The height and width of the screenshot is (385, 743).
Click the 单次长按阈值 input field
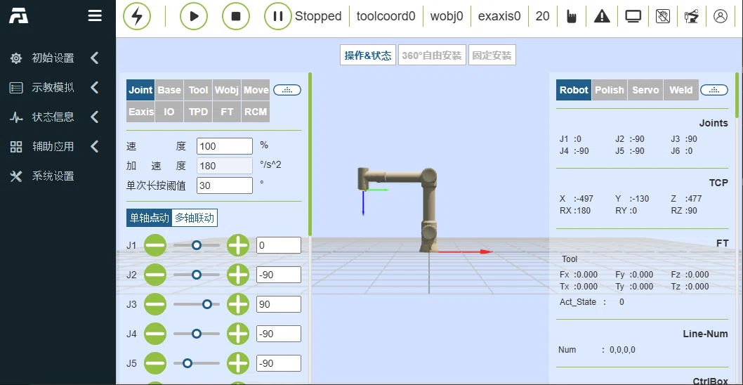click(225, 185)
